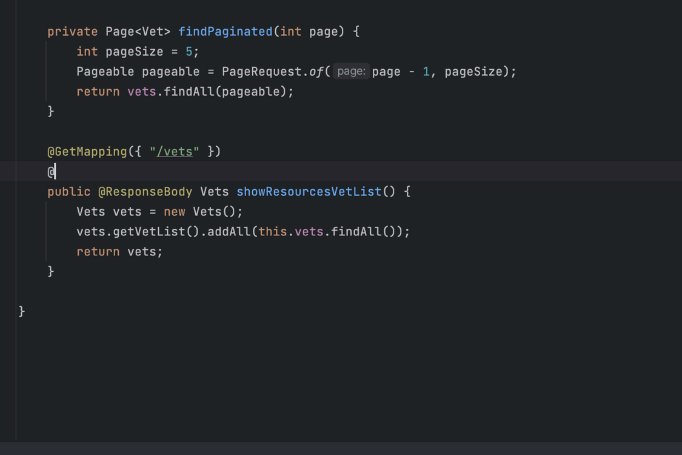Viewport: 682px width, 455px height.
Task: Click the "public" keyword
Action: click(69, 192)
